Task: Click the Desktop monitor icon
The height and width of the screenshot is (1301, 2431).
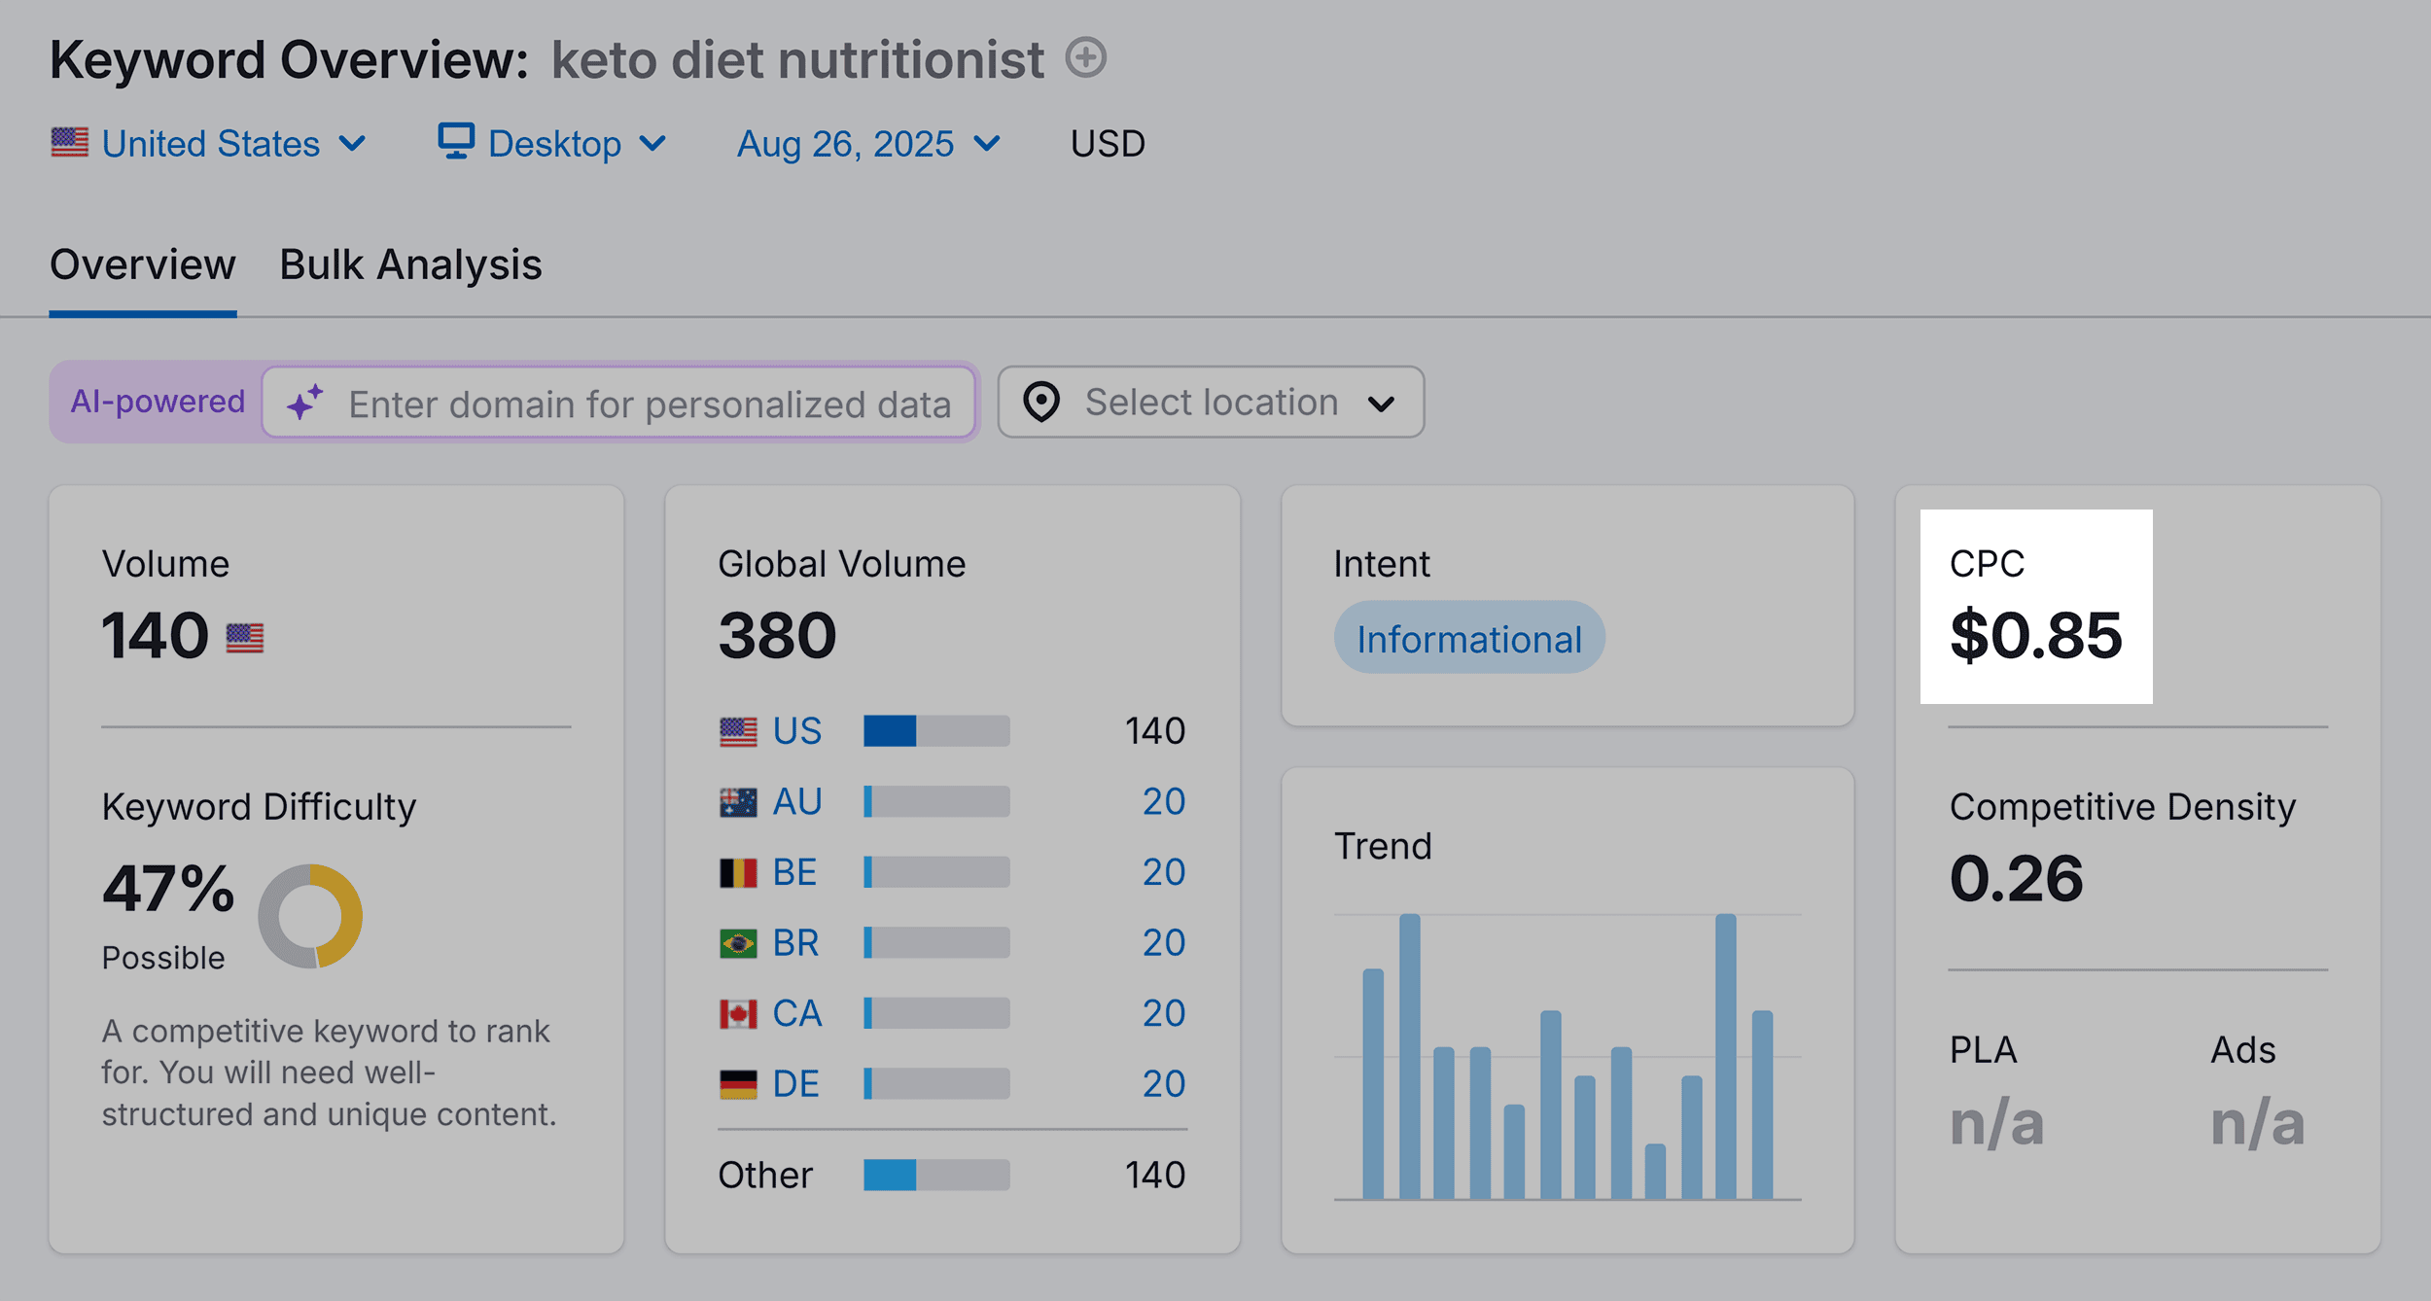Action: [455, 141]
